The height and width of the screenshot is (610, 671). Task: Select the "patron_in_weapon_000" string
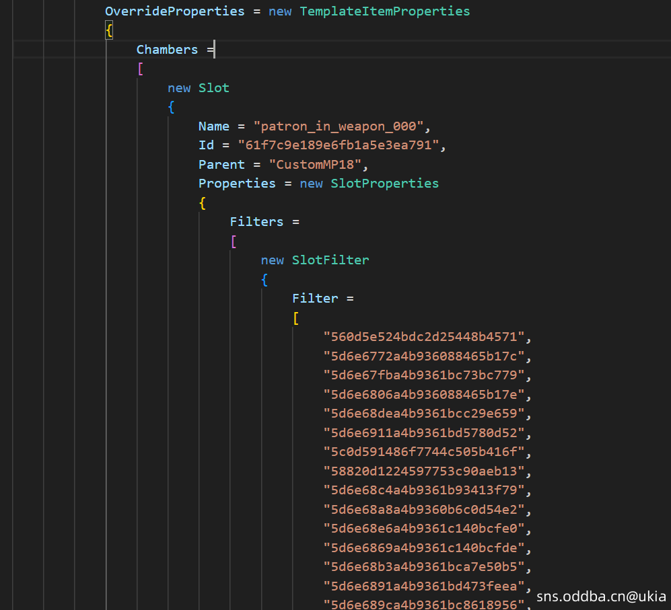tap(341, 126)
